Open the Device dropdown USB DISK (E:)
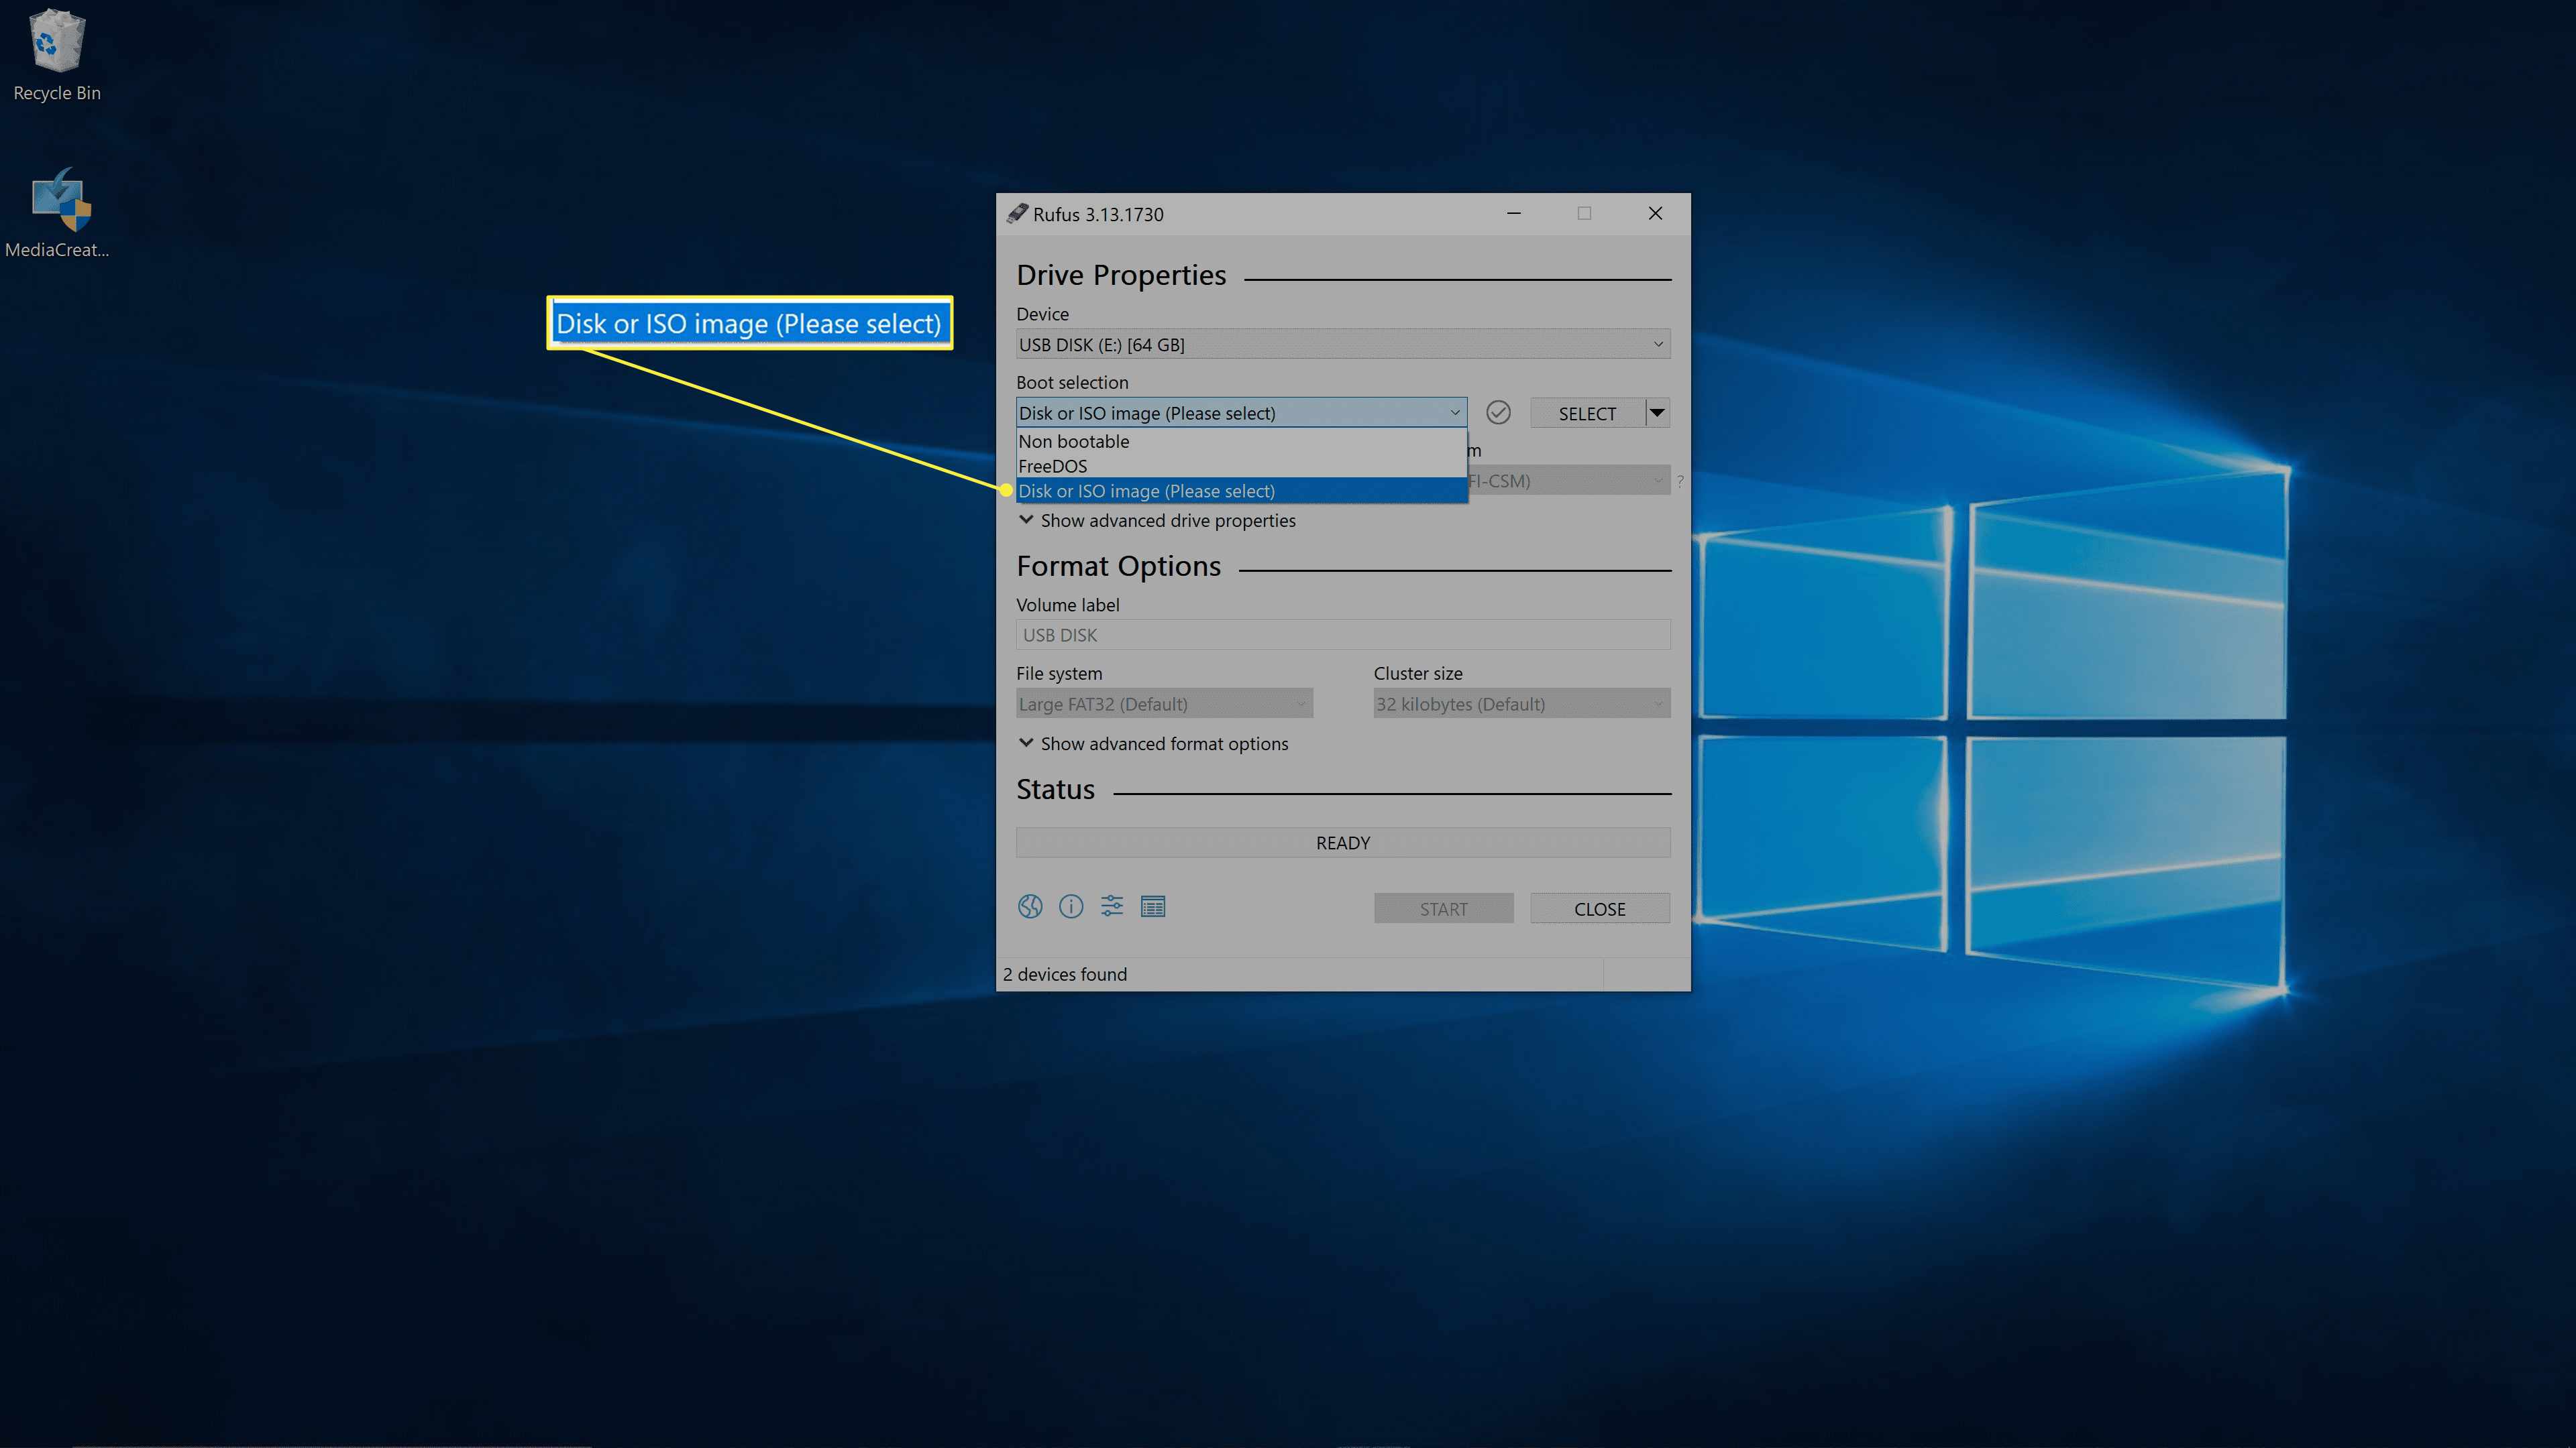 (x=1343, y=345)
